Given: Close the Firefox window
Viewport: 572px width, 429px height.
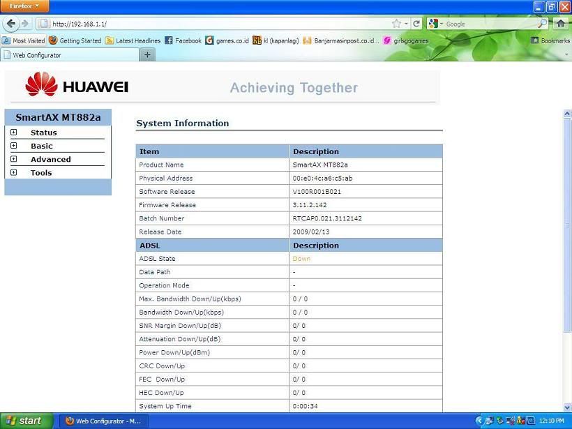Looking at the screenshot, I should pos(565,6).
